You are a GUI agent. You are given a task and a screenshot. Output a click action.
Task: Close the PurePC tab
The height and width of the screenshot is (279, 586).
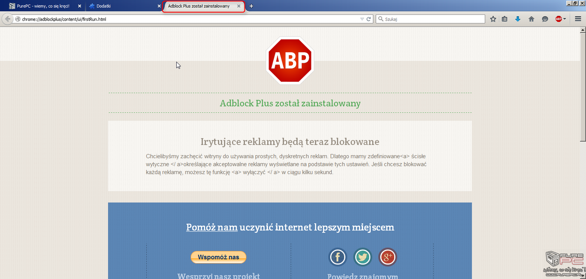(79, 6)
